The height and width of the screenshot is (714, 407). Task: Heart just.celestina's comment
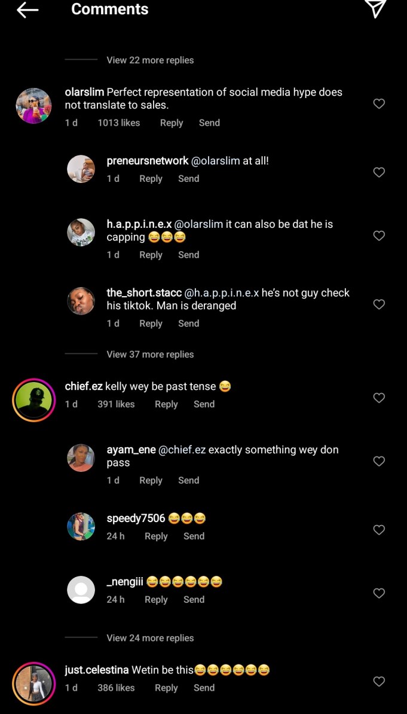[x=379, y=681]
